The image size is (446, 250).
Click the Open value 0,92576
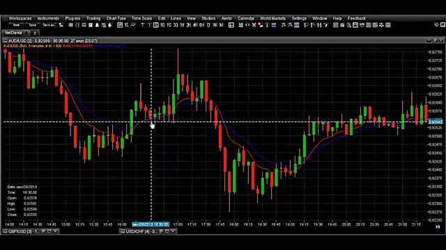click(30, 198)
